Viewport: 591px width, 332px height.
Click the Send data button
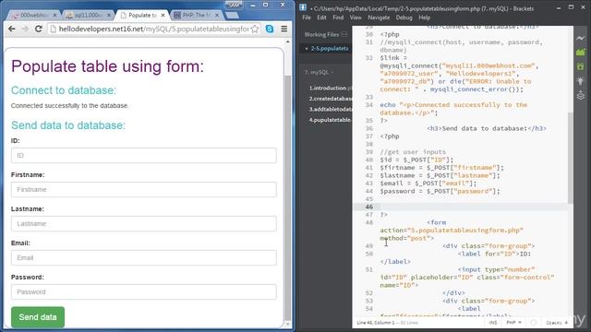click(x=38, y=317)
